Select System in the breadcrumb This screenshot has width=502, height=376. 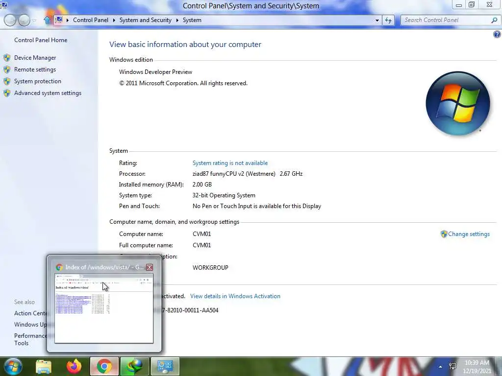(192, 20)
